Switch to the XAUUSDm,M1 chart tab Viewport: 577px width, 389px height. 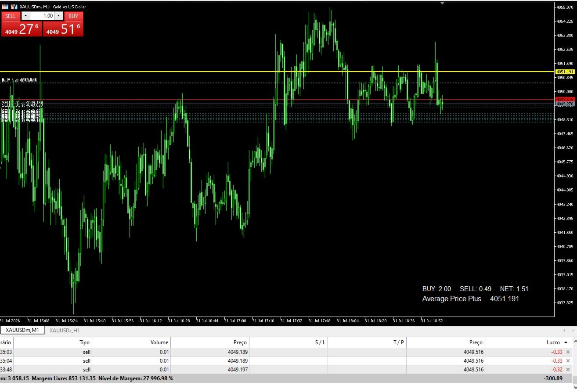point(22,330)
